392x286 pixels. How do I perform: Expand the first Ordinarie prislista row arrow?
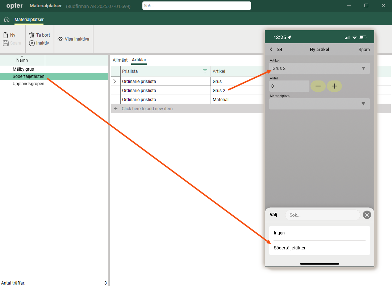click(x=115, y=82)
